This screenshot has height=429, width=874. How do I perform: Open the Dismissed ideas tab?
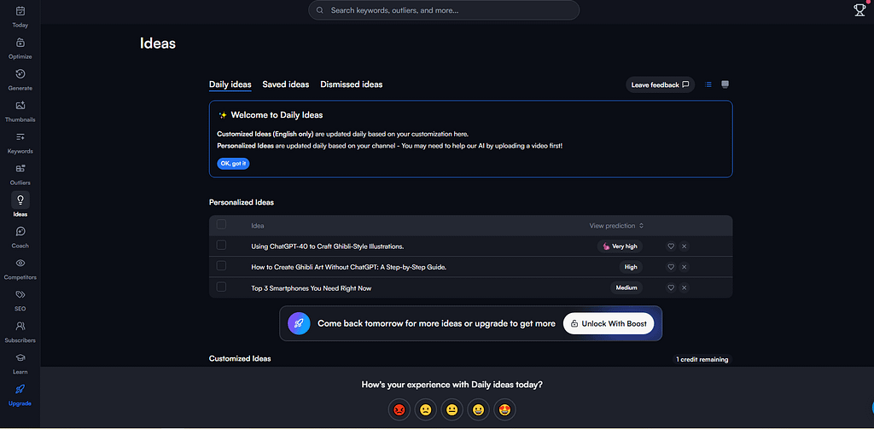(351, 84)
